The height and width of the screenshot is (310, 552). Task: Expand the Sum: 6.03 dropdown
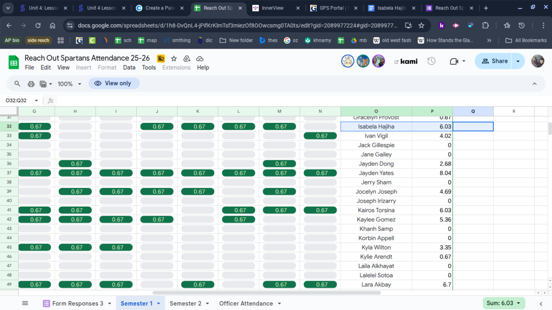point(504,303)
